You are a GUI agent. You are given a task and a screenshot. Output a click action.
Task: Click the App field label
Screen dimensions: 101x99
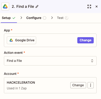[7, 30]
